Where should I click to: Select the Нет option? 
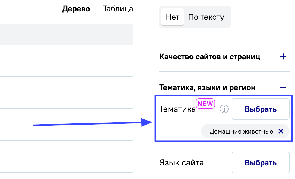(x=173, y=17)
